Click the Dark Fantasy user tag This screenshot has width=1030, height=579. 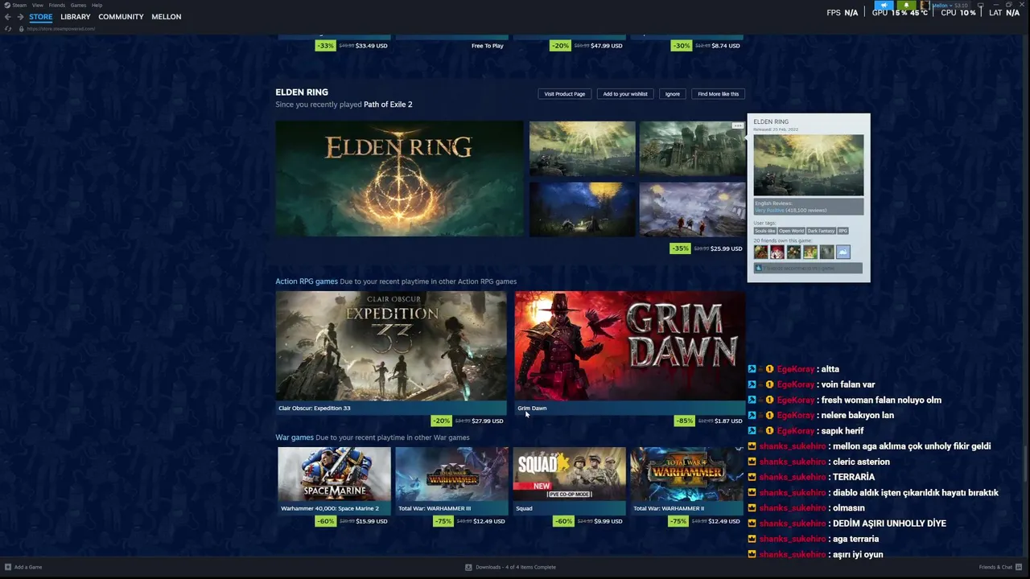[x=822, y=231]
